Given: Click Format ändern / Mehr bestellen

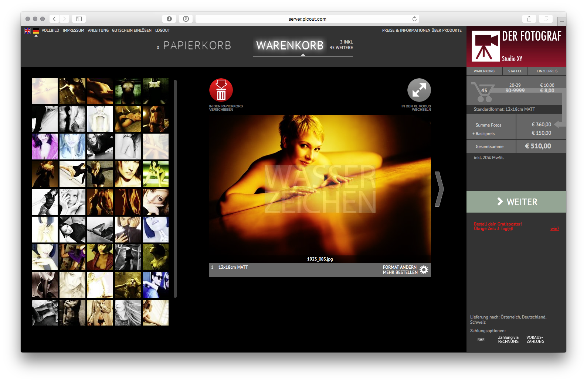Looking at the screenshot, I should coord(400,270).
